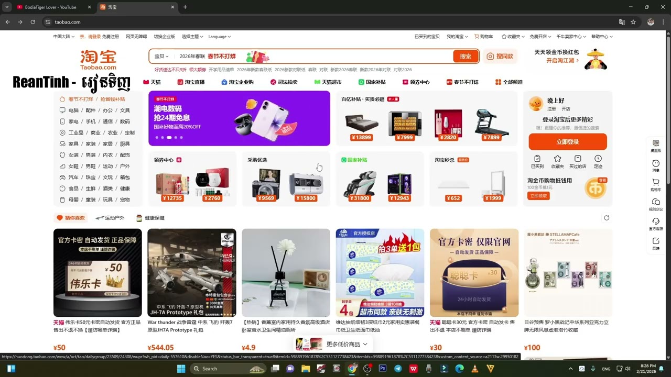Viewport: 671px width, 377px height.
Task: Click 买过的店 icon in login card
Action: click(x=578, y=161)
